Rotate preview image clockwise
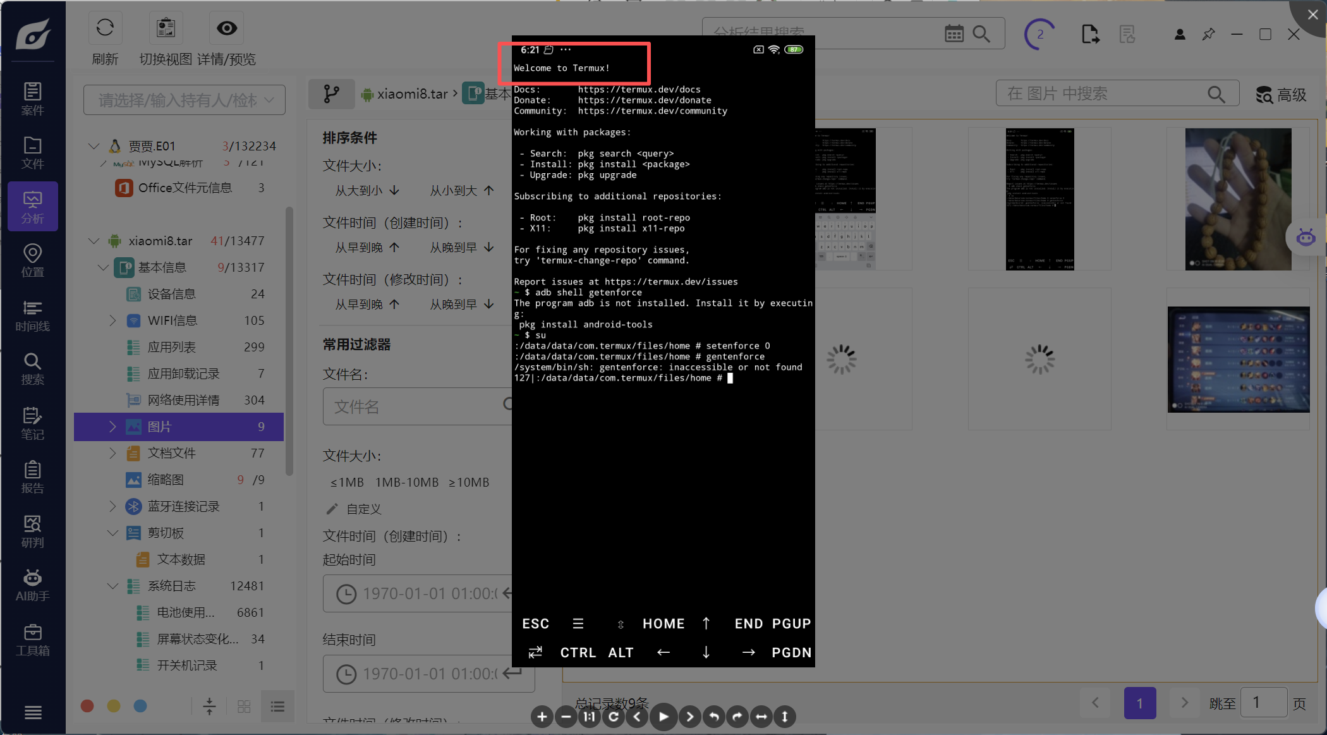 click(x=737, y=717)
